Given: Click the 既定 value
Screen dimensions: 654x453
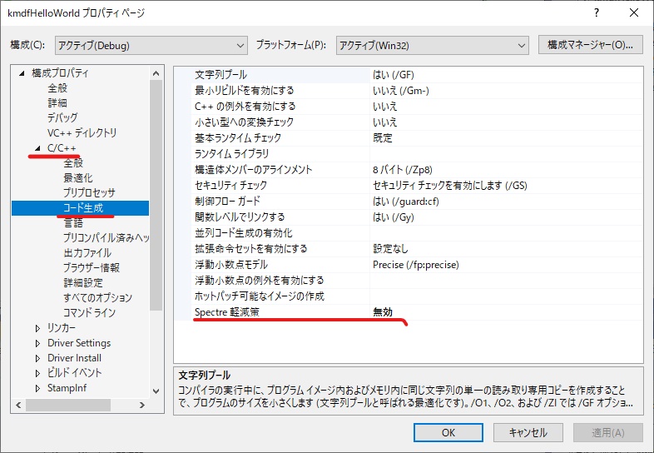Looking at the screenshot, I should [x=383, y=138].
